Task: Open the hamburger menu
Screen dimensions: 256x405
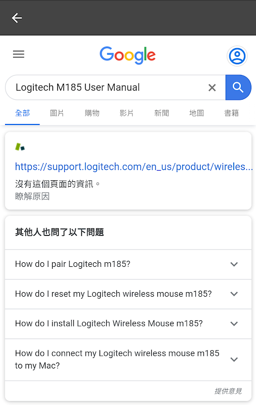Action: 19,54
